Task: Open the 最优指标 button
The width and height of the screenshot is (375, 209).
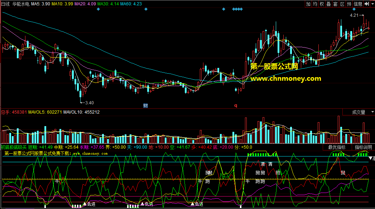Action: [337, 147]
